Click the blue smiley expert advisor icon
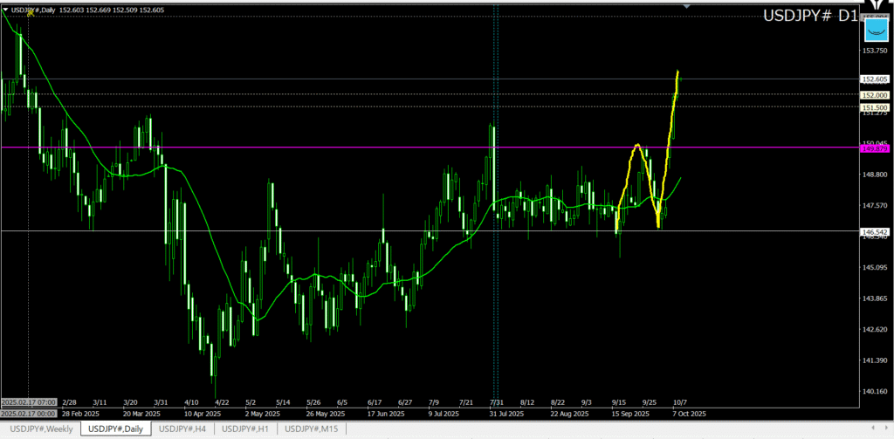The image size is (894, 439). pyautogui.click(x=876, y=31)
